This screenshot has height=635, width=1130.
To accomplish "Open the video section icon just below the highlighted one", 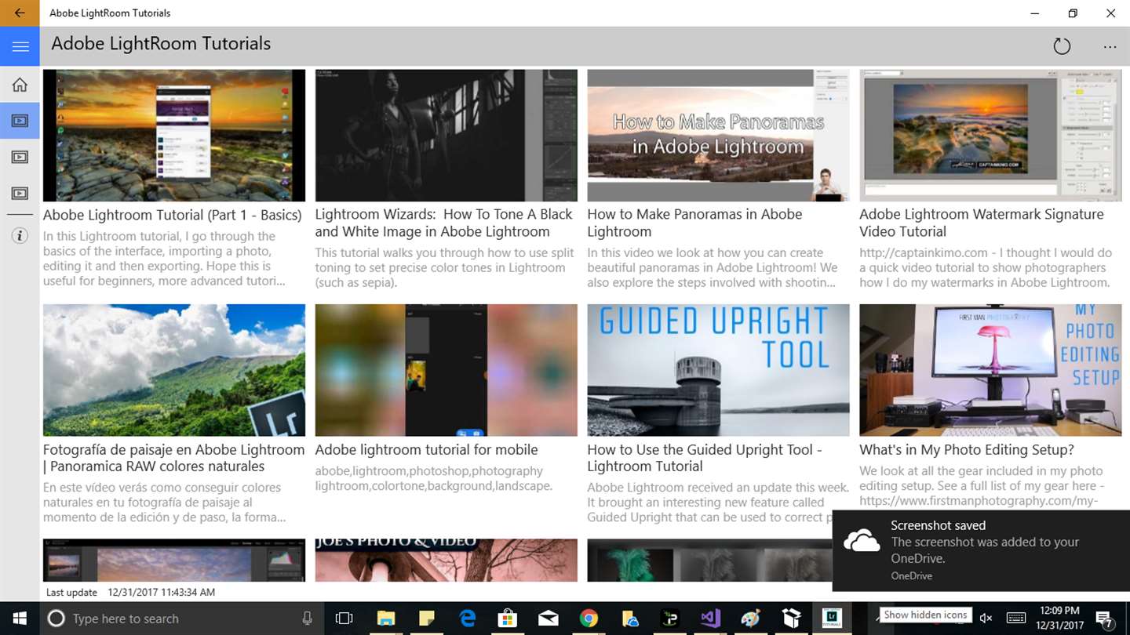I will tap(20, 157).
